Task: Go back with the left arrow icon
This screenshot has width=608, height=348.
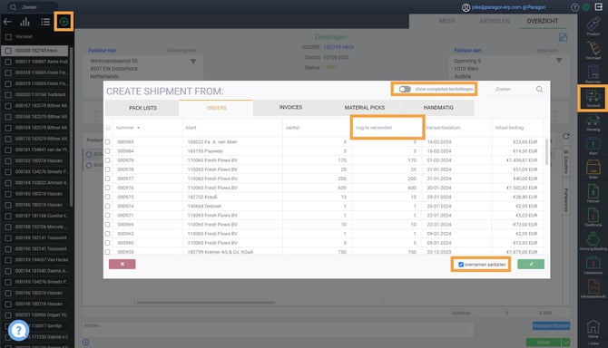Action: [7, 22]
